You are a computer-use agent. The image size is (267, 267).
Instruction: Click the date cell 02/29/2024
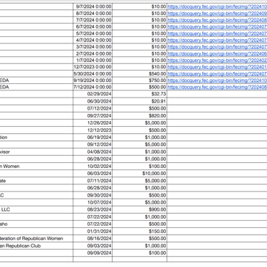tap(93, 94)
